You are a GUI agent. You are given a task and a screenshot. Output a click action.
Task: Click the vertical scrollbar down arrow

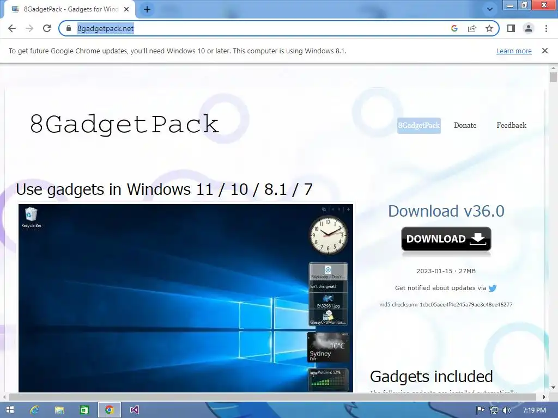553,388
